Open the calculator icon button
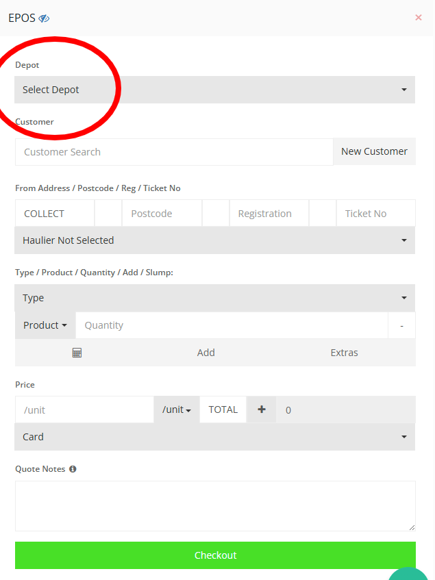Viewport: 435px width, 580px height. coord(77,353)
